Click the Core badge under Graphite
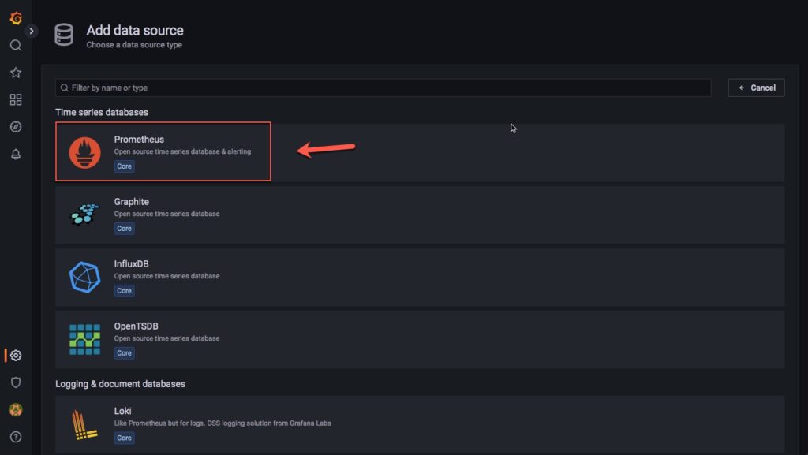808x455 pixels. 124,229
